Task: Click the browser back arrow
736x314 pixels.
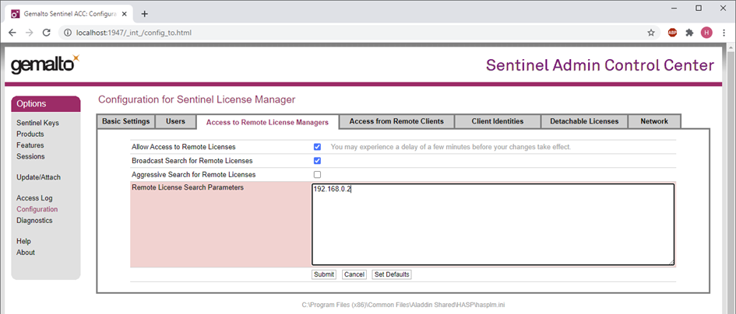Action: tap(12, 33)
